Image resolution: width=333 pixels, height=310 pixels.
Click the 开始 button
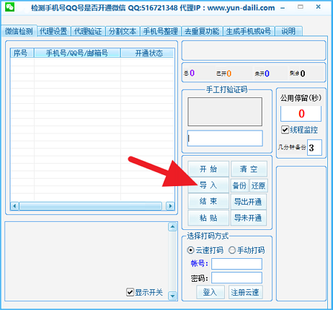point(208,169)
